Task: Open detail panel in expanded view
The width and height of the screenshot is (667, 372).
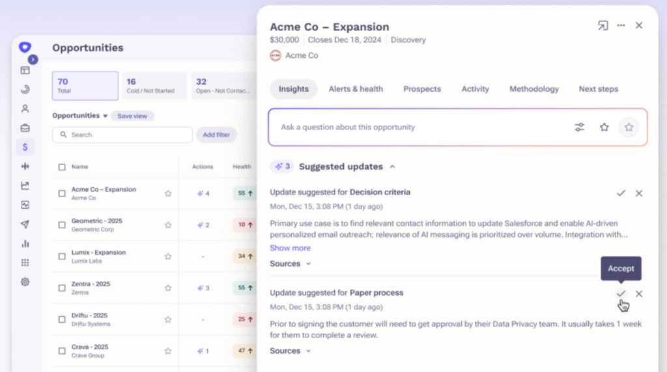Action: click(603, 25)
